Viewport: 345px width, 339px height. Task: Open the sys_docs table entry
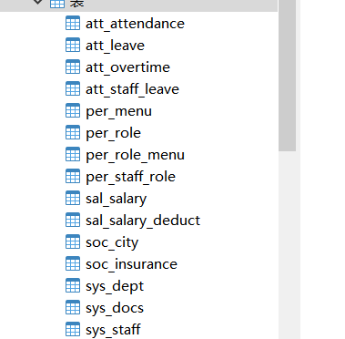[x=115, y=308]
